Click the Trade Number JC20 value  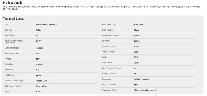136,52
